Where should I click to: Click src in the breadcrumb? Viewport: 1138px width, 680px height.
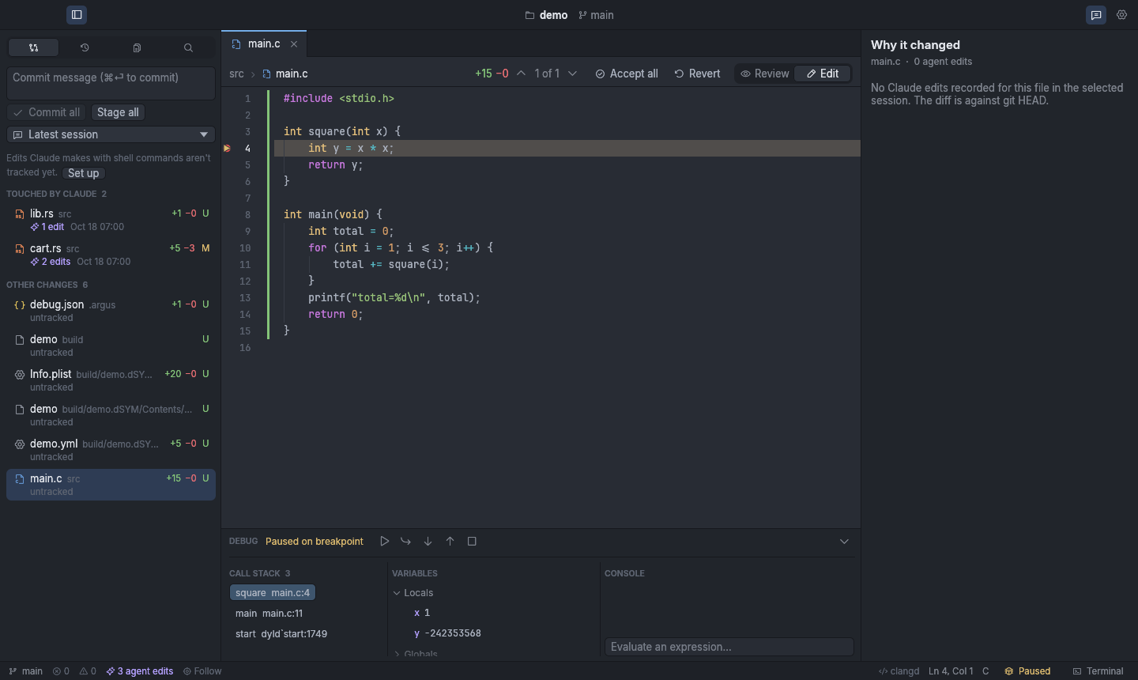[x=236, y=74]
